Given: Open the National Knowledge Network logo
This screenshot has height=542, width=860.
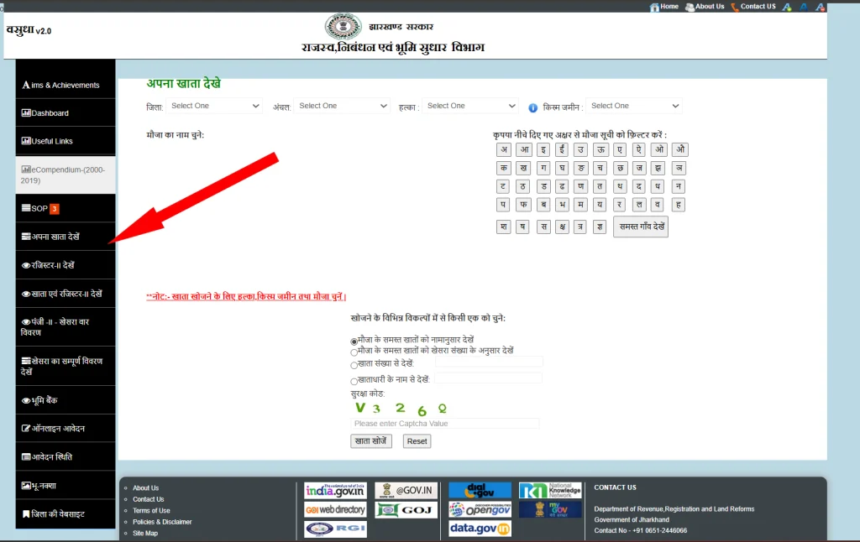Looking at the screenshot, I should (x=550, y=490).
